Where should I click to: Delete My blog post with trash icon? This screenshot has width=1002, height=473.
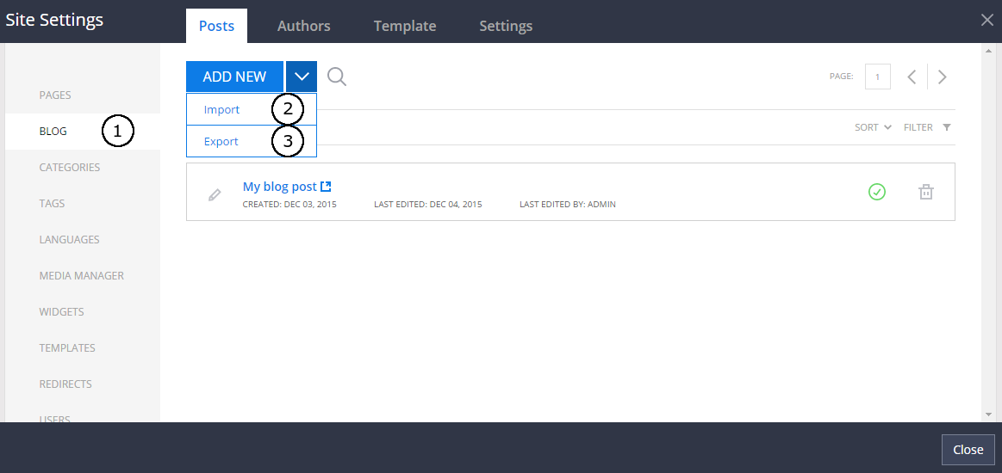coord(925,192)
